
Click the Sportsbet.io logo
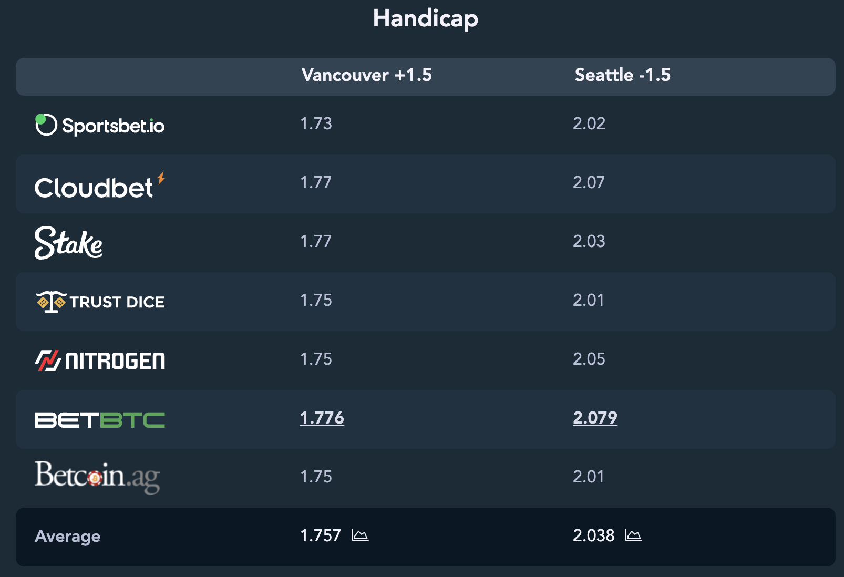pyautogui.click(x=100, y=125)
